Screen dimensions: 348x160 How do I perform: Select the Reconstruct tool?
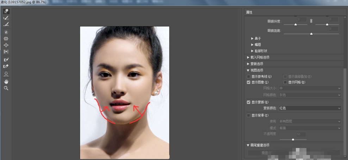coord(6,18)
